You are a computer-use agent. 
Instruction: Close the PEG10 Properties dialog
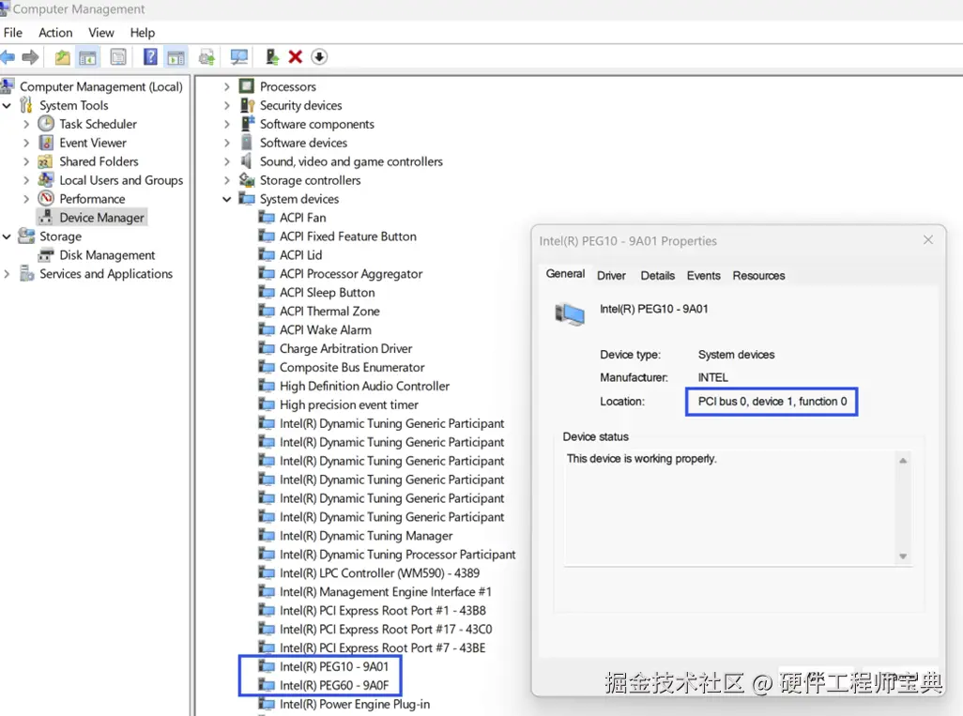point(928,240)
